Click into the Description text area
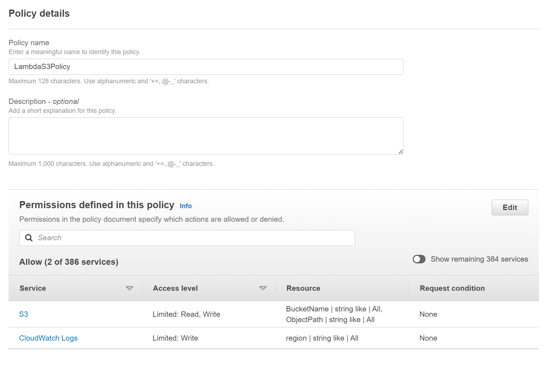The image size is (560, 368). pos(206,136)
